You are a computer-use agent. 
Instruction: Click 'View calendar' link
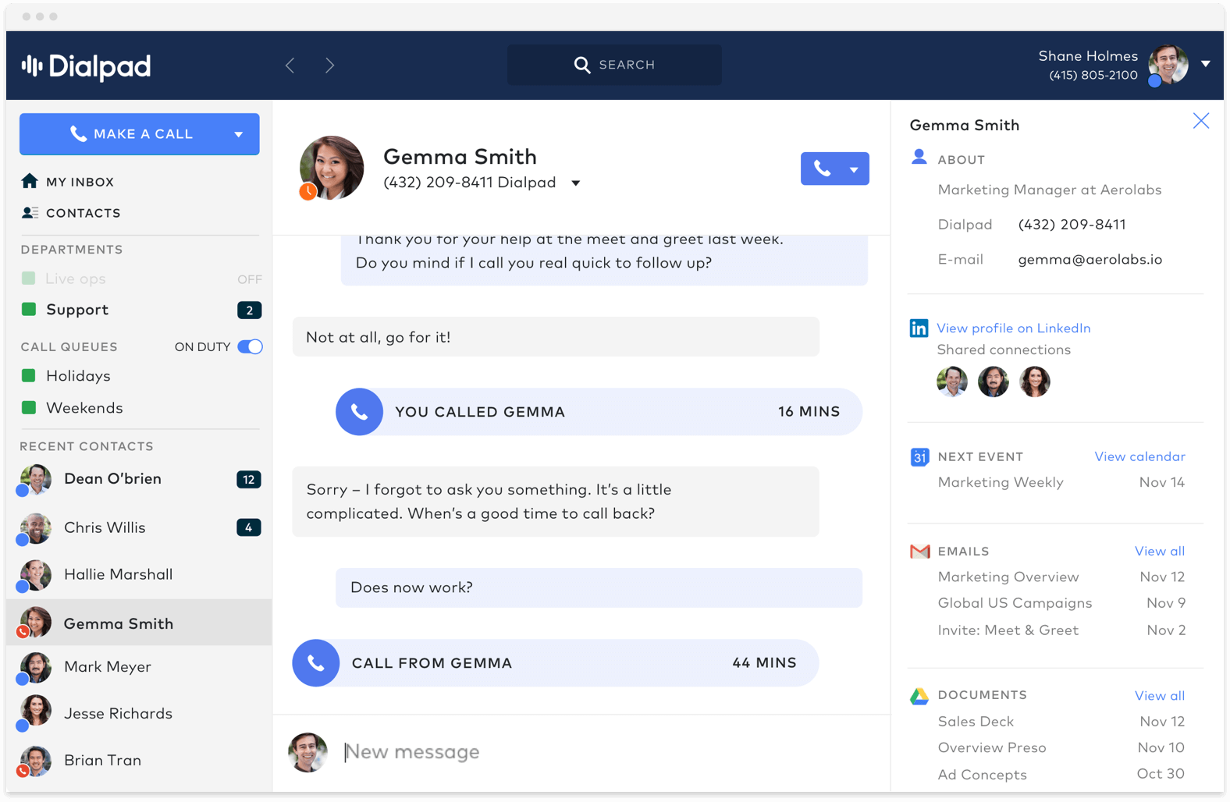coord(1139,456)
